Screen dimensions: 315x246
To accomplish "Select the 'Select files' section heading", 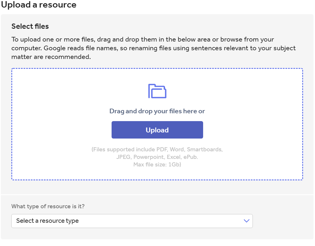I will 30,26.
